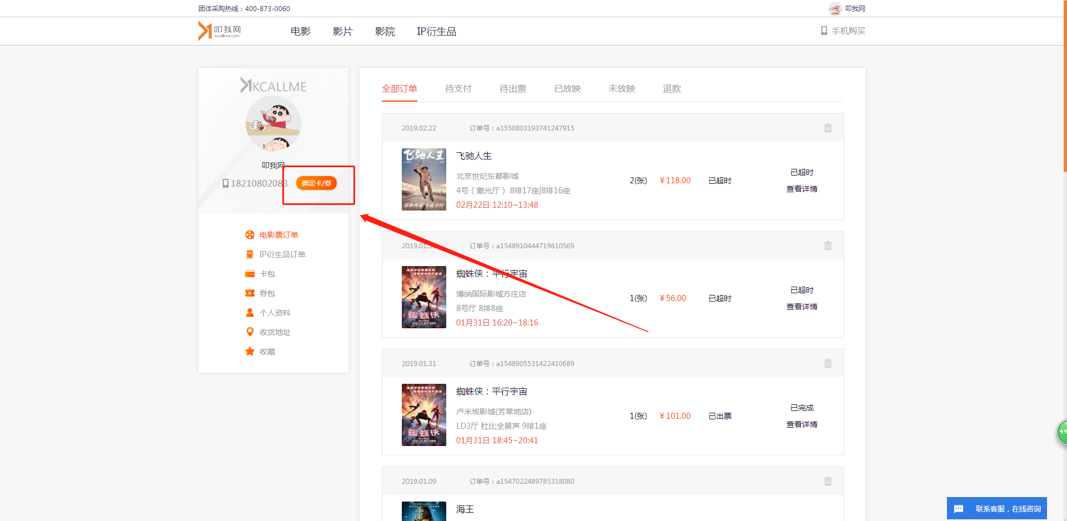Click cinema name 北京世纪东都影城
The image size is (1067, 521).
[x=487, y=176]
